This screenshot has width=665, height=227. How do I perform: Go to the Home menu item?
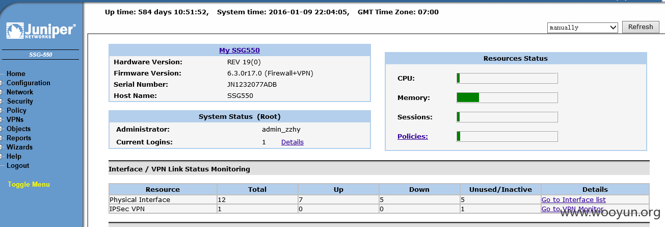(x=16, y=73)
